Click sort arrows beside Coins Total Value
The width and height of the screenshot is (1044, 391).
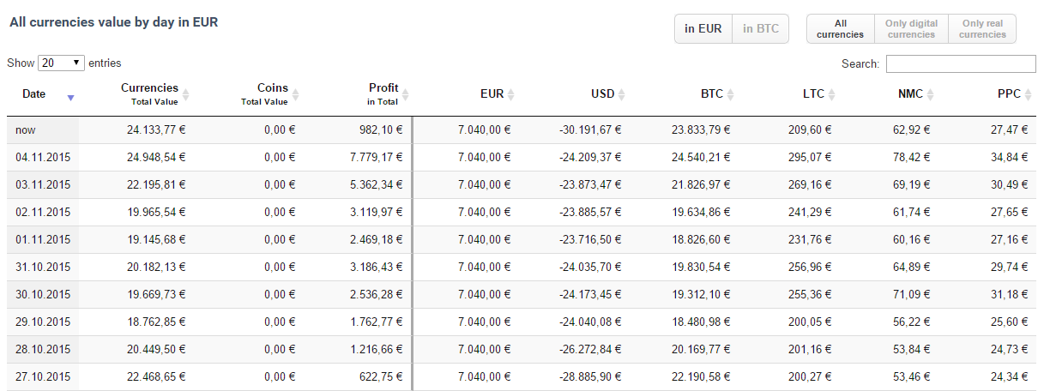[x=295, y=94]
